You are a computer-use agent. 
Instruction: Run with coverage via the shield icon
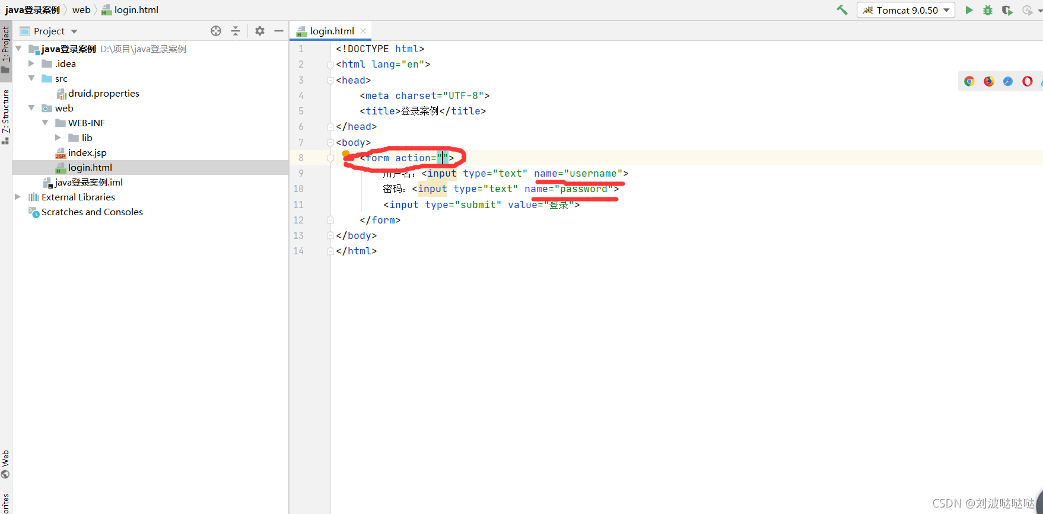pyautogui.click(x=1007, y=10)
